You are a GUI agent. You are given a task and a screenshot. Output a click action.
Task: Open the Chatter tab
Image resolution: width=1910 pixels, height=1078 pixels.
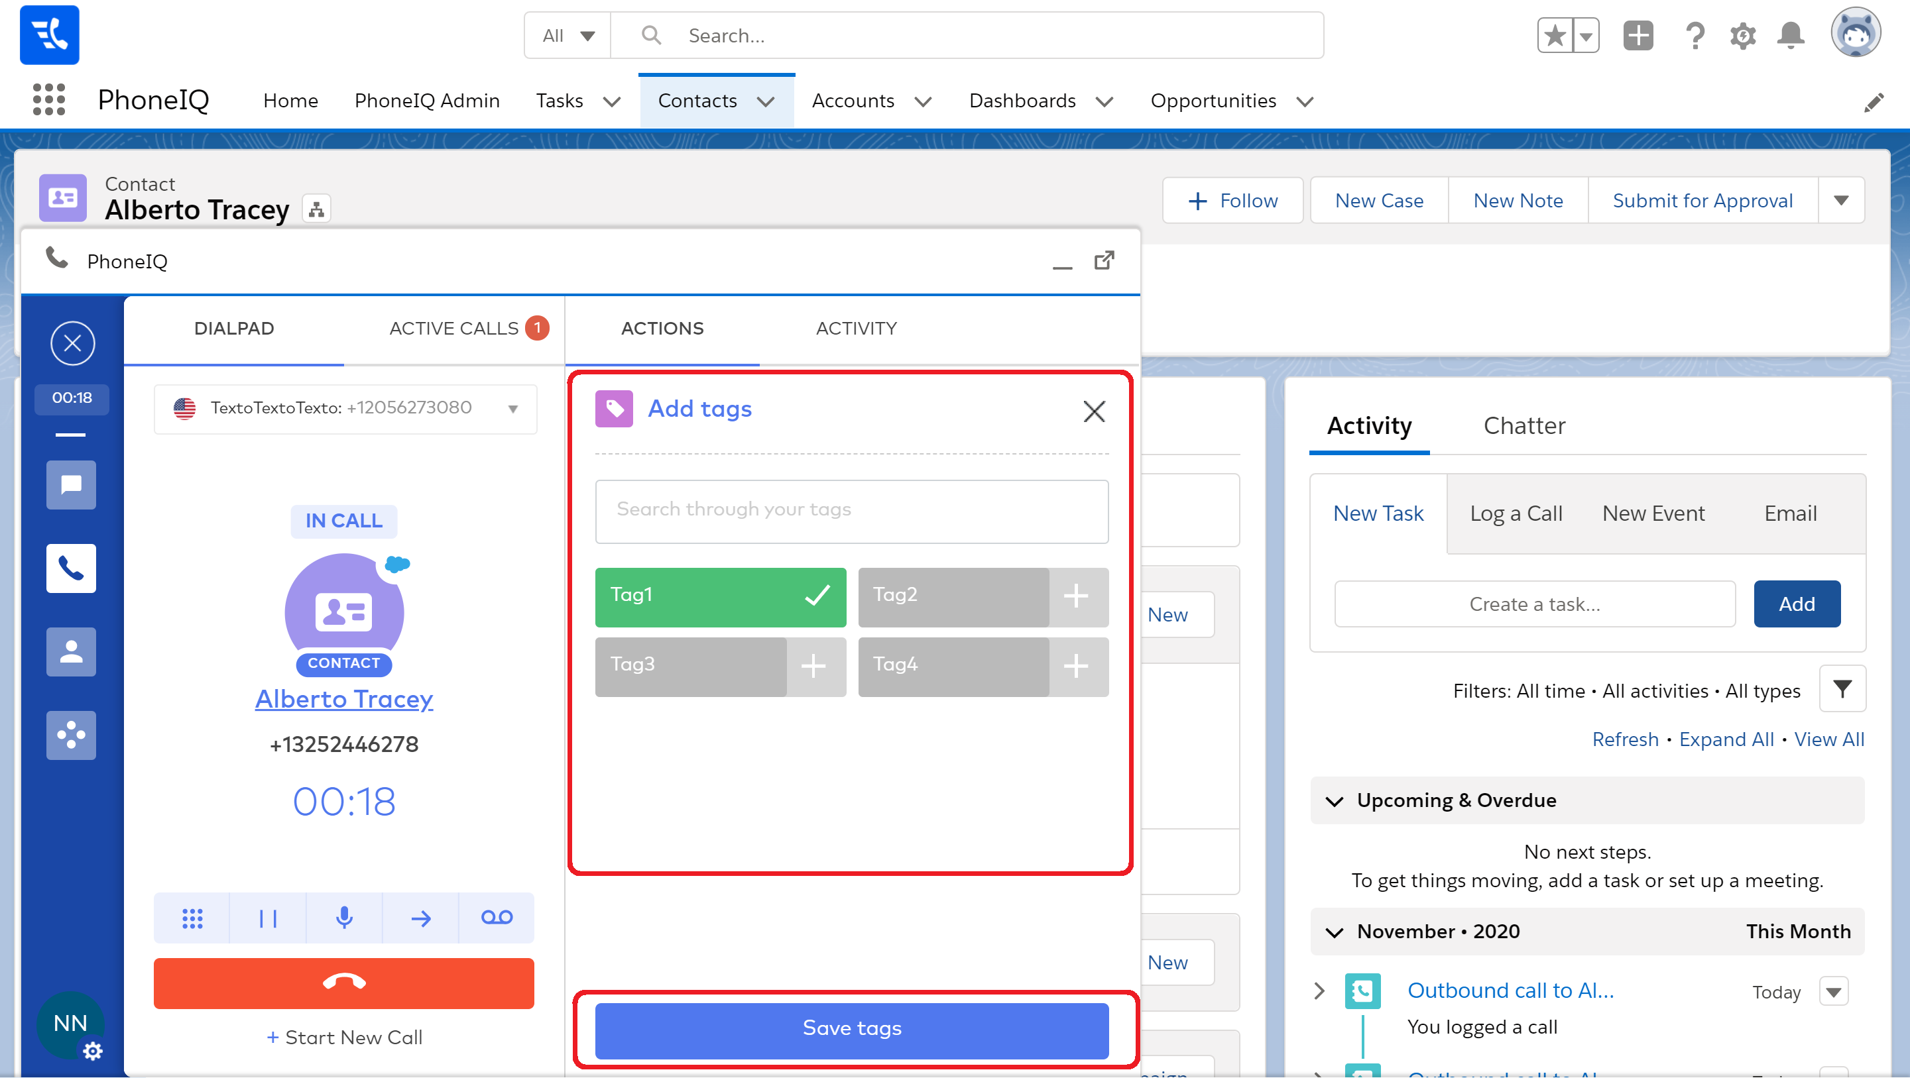(x=1523, y=426)
